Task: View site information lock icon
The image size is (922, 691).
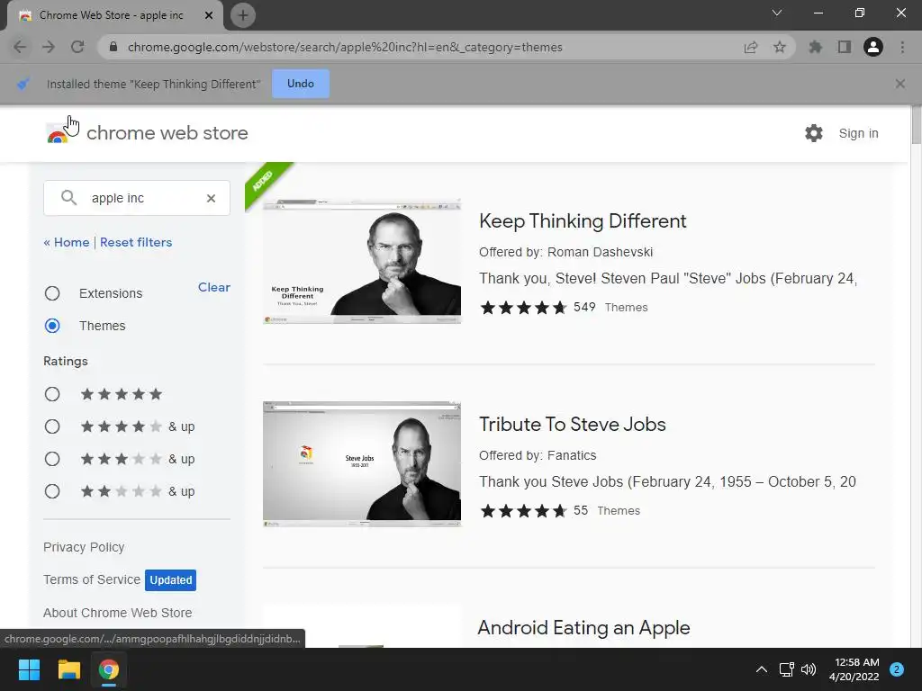Action: (x=113, y=47)
